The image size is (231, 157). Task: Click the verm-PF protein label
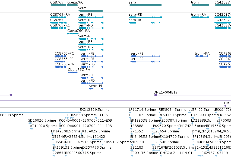point(96,86)
